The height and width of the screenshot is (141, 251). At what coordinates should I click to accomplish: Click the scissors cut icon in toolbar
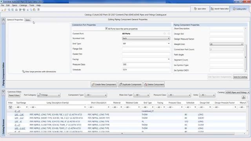tap(28, 10)
